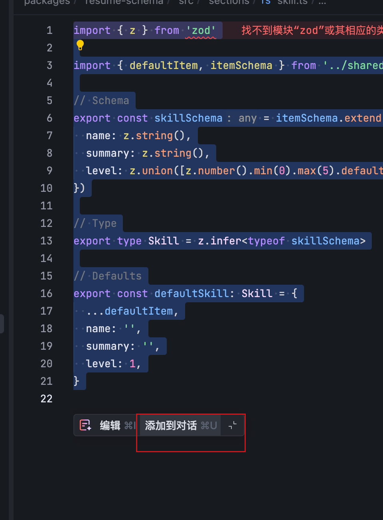The width and height of the screenshot is (383, 520).
Task: Click the left edge sidebar handle
Action: click(x=2, y=324)
